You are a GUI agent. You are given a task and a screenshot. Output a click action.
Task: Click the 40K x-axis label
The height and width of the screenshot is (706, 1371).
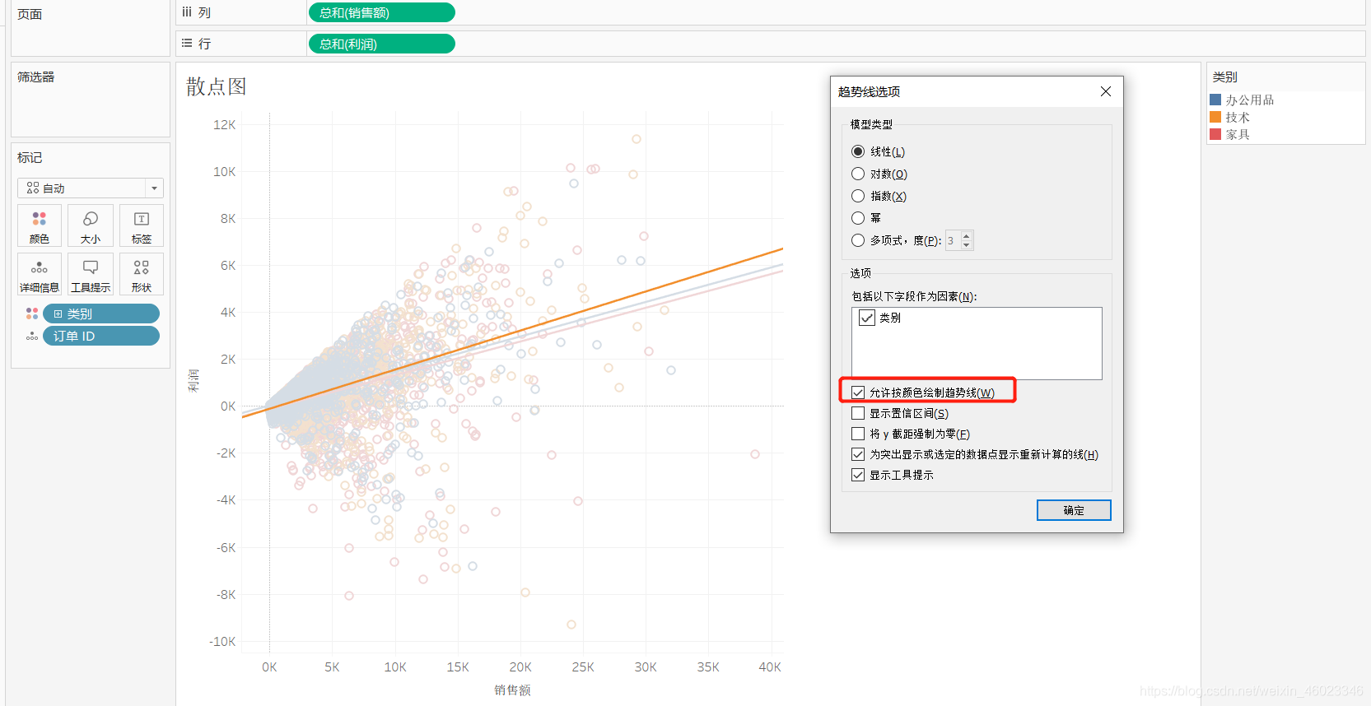tap(770, 667)
